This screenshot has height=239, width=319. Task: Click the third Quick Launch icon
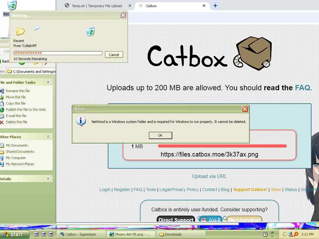[x=51, y=234]
